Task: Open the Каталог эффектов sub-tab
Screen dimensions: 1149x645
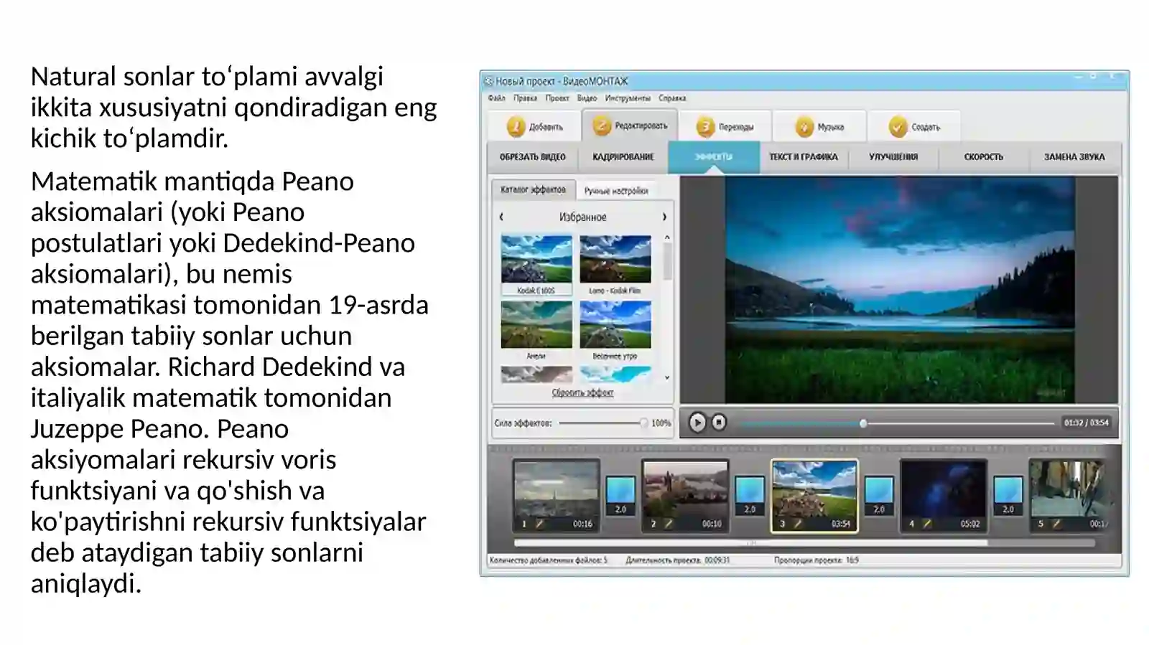Action: [534, 189]
